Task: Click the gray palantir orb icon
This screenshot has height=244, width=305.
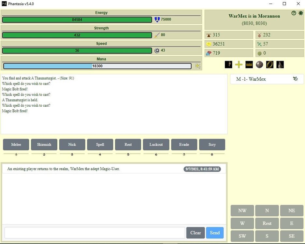Action: (x=259, y=64)
